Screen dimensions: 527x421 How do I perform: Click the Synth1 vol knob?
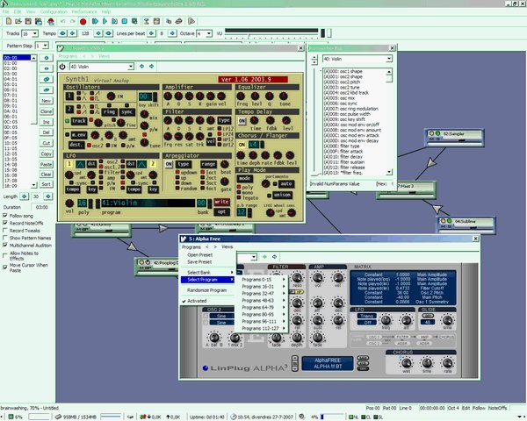tap(69, 203)
